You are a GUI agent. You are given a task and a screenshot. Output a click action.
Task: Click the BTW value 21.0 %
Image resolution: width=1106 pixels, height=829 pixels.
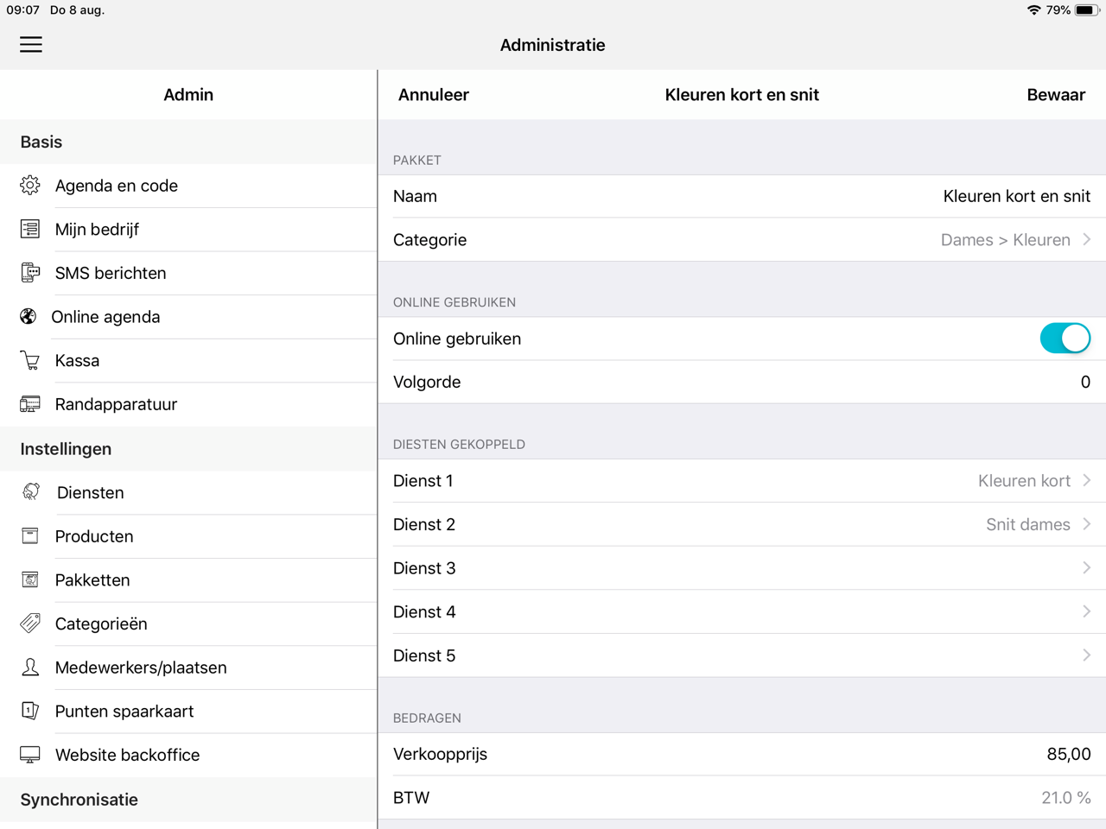click(1066, 798)
